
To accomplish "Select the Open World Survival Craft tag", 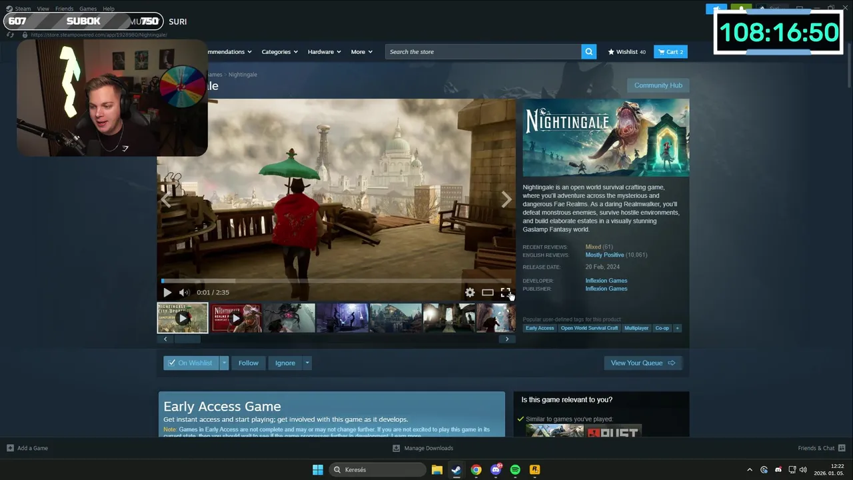I will 589,328.
